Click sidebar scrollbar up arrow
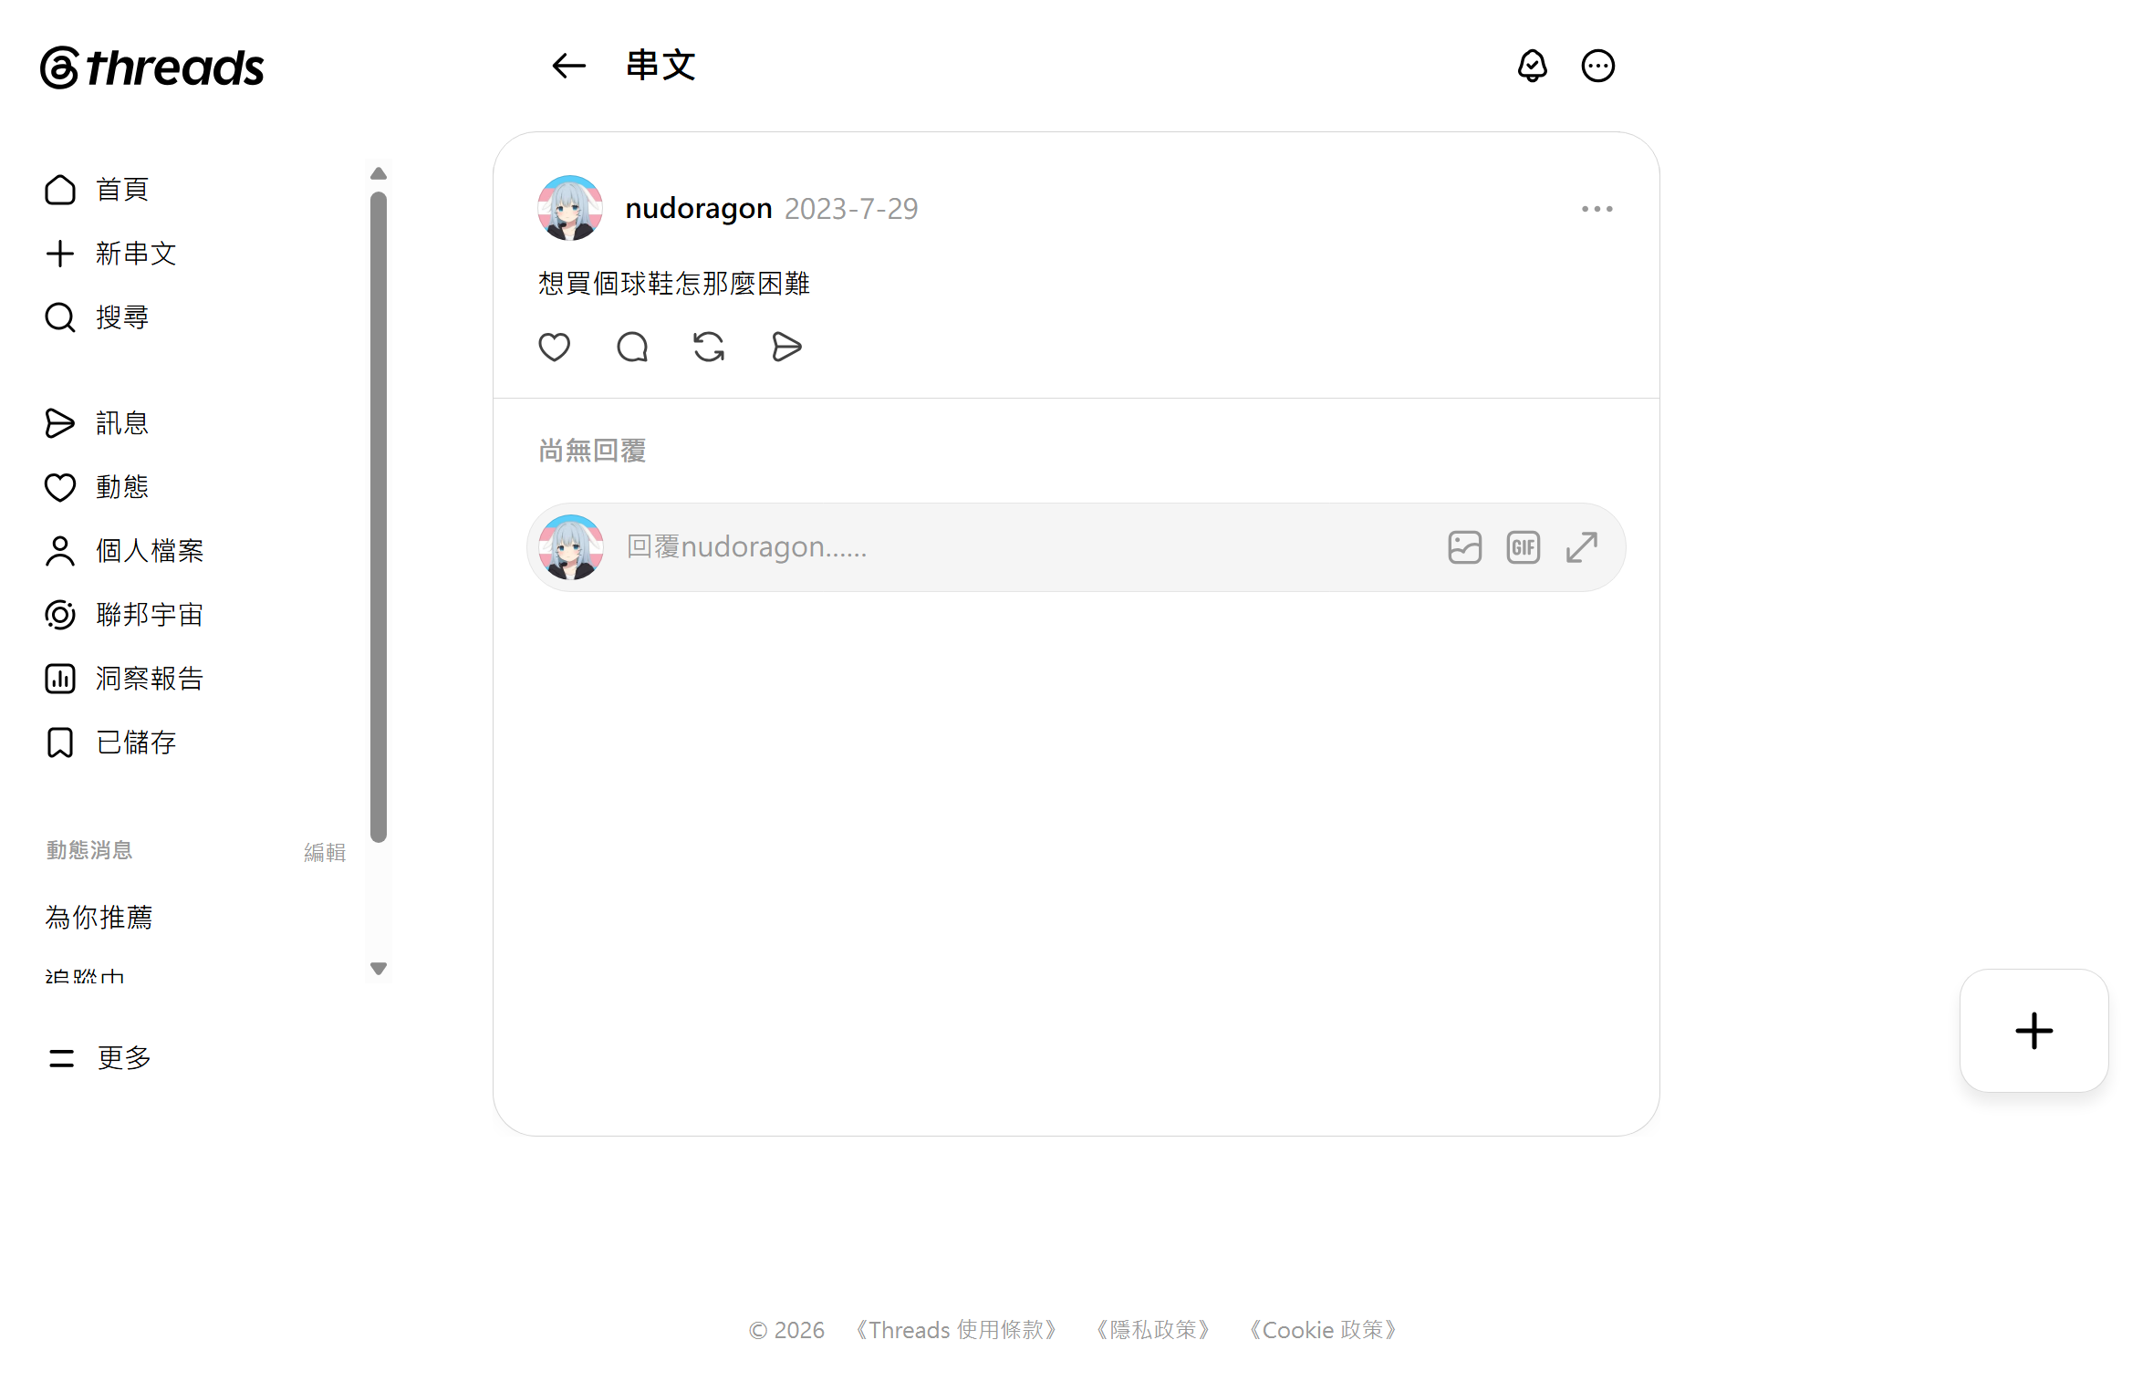Image resolution: width=2153 pixels, height=1392 pixels. [x=379, y=173]
